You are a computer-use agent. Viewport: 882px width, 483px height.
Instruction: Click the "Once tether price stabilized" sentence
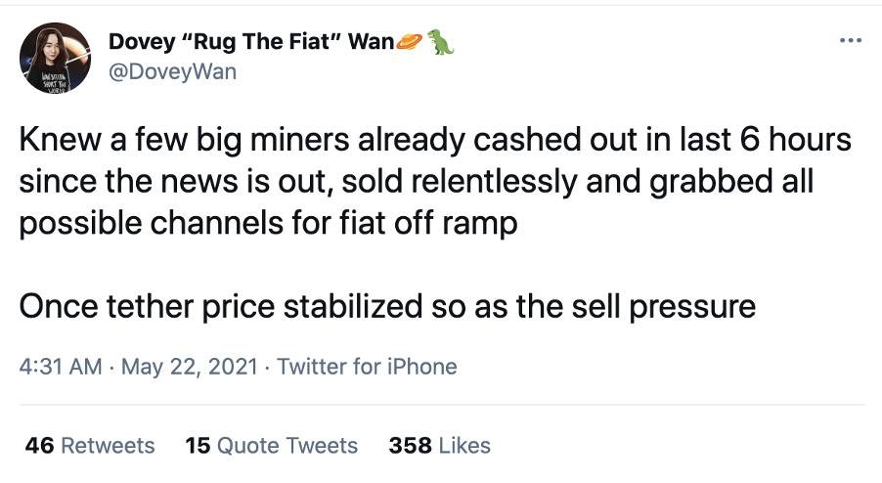[x=387, y=307]
